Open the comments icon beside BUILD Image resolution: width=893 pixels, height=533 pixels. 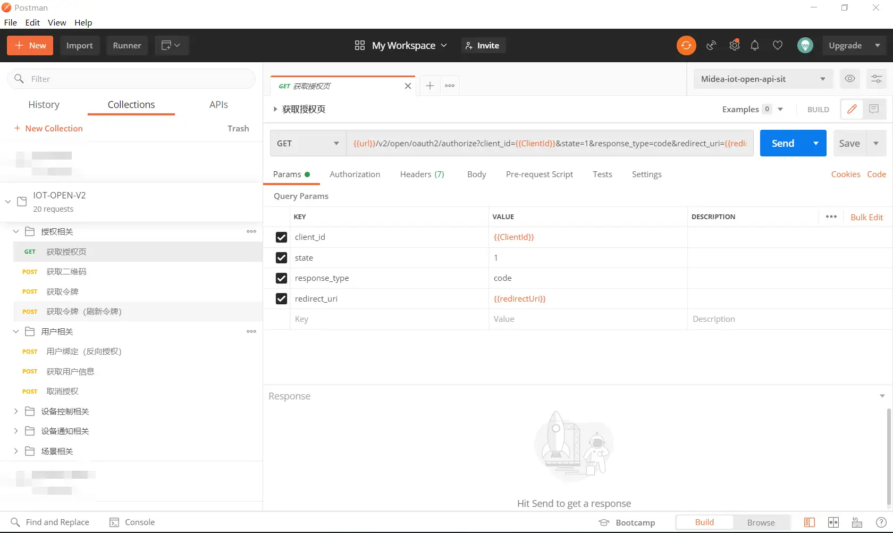point(874,109)
